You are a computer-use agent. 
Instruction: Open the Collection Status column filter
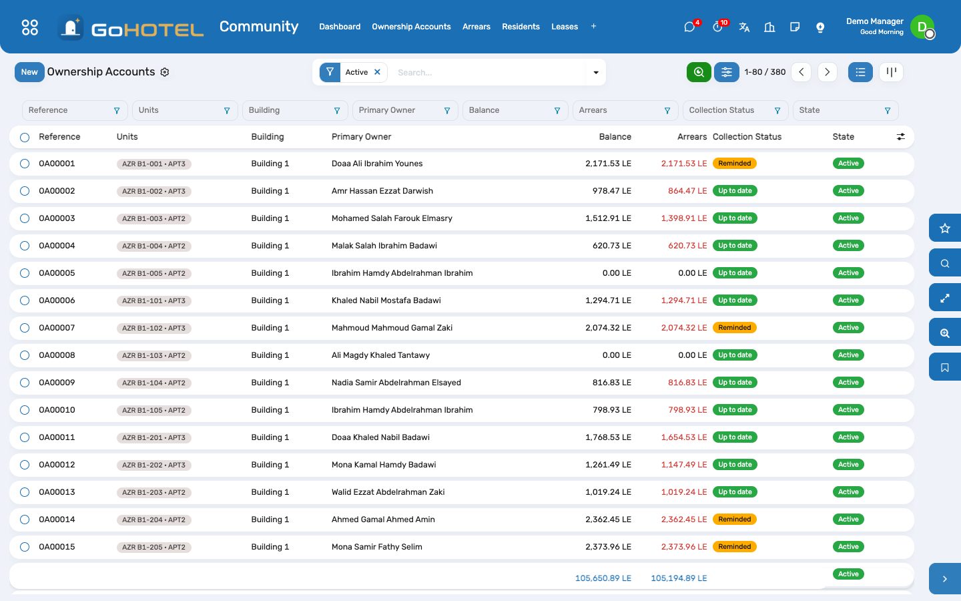point(735,110)
